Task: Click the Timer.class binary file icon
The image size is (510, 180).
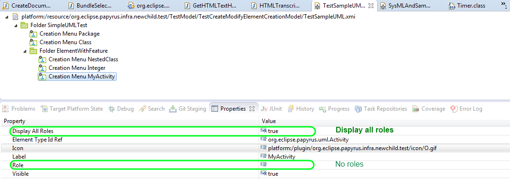Action: click(452, 6)
